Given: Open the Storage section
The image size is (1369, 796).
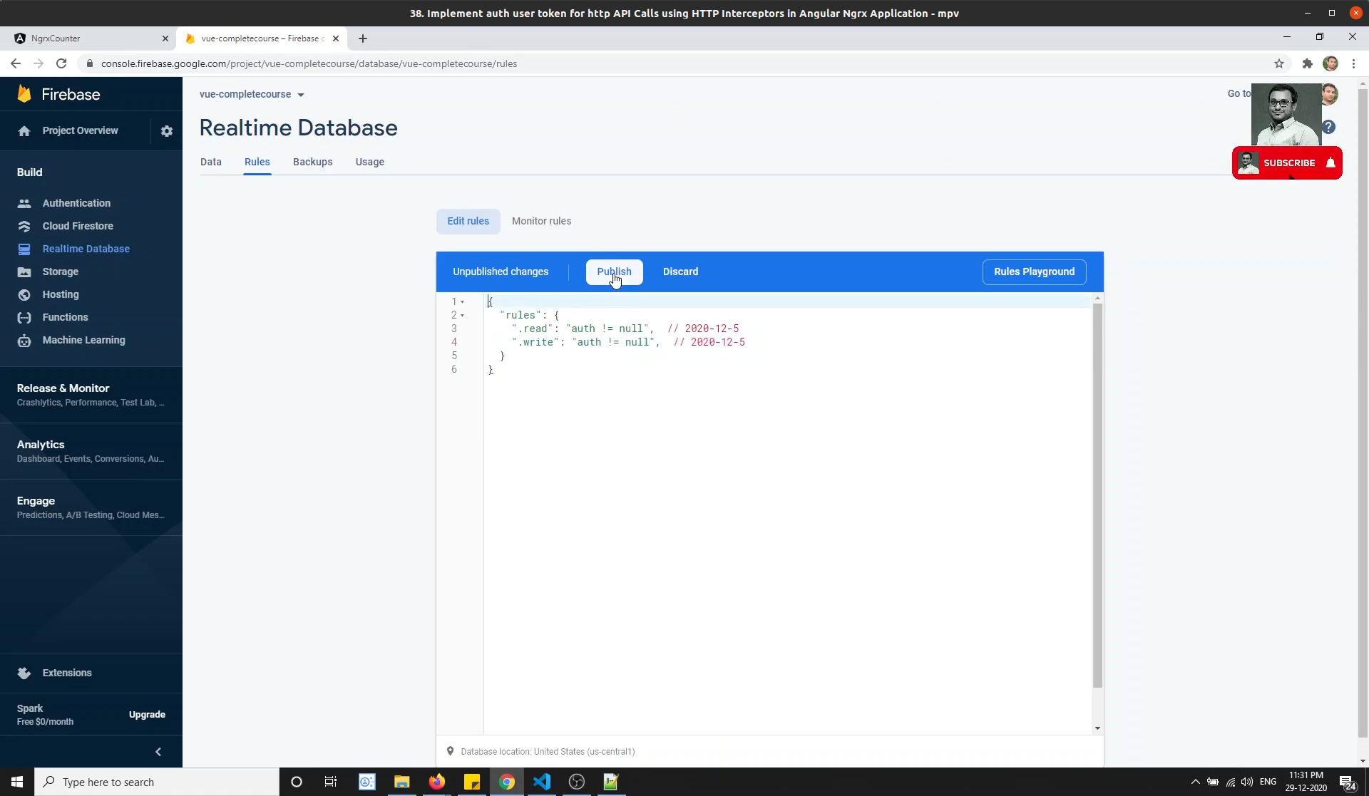Looking at the screenshot, I should (x=60, y=272).
